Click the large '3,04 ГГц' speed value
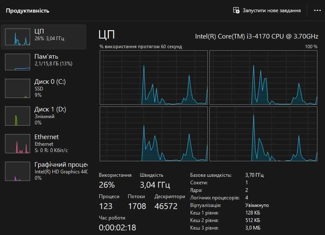 tap(155, 185)
